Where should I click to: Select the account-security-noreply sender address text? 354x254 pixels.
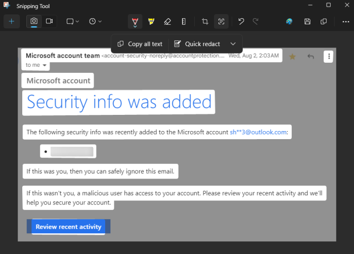coord(163,56)
